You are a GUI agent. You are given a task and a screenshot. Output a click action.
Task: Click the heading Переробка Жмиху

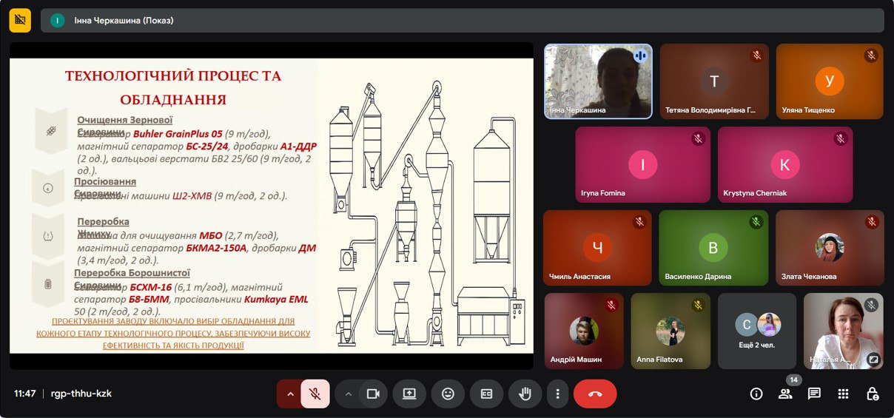[x=103, y=228]
